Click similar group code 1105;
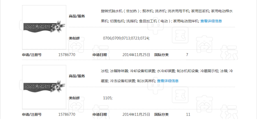257x120 pixels. point(108,98)
